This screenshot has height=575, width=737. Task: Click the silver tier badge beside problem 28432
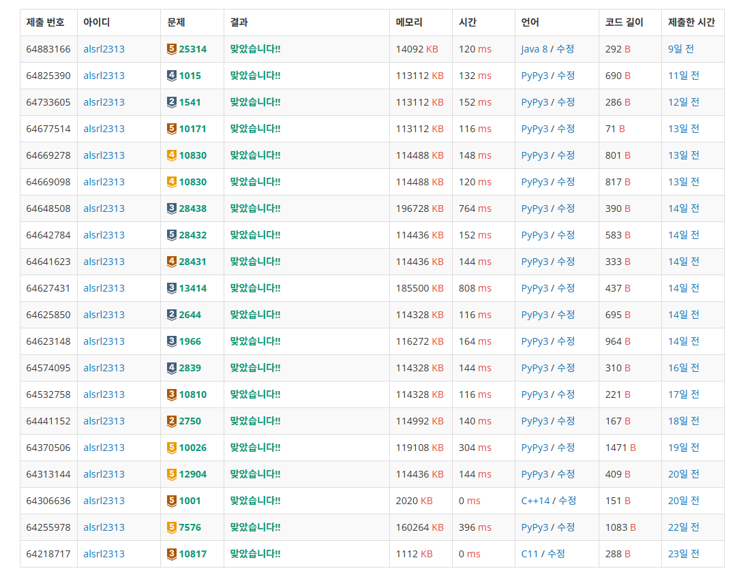172,235
